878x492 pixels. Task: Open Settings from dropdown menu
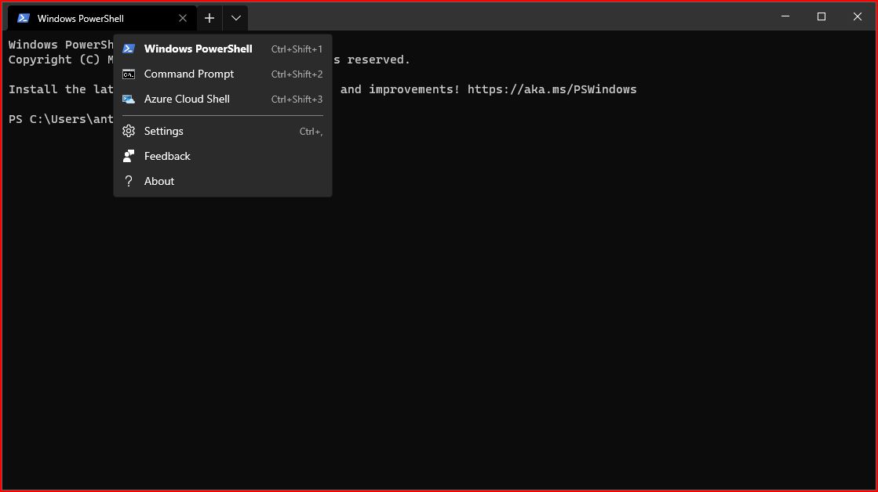(x=223, y=131)
